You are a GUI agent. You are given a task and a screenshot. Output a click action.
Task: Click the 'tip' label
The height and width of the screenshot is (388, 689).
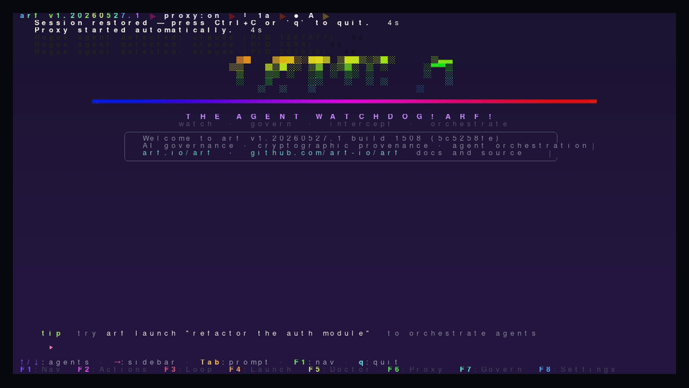tap(52, 334)
